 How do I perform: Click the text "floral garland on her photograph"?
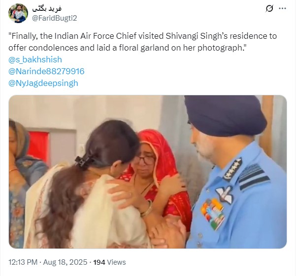click(180, 48)
